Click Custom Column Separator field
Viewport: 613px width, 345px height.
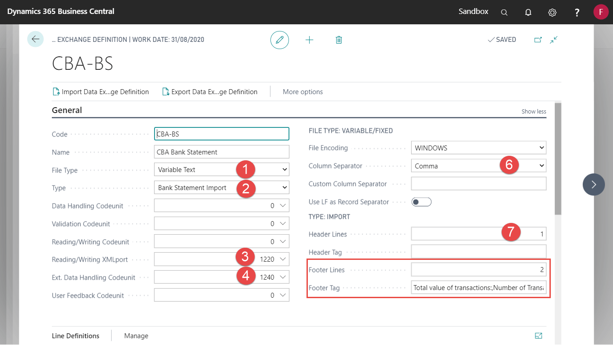click(x=479, y=184)
